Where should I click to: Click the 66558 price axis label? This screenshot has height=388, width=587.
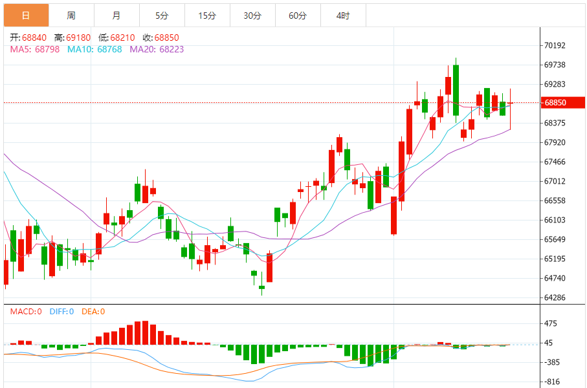(x=555, y=201)
